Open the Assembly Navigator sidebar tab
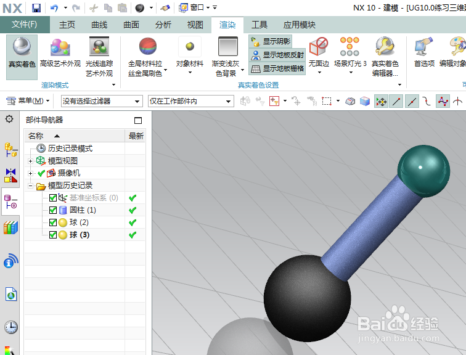 point(10,150)
